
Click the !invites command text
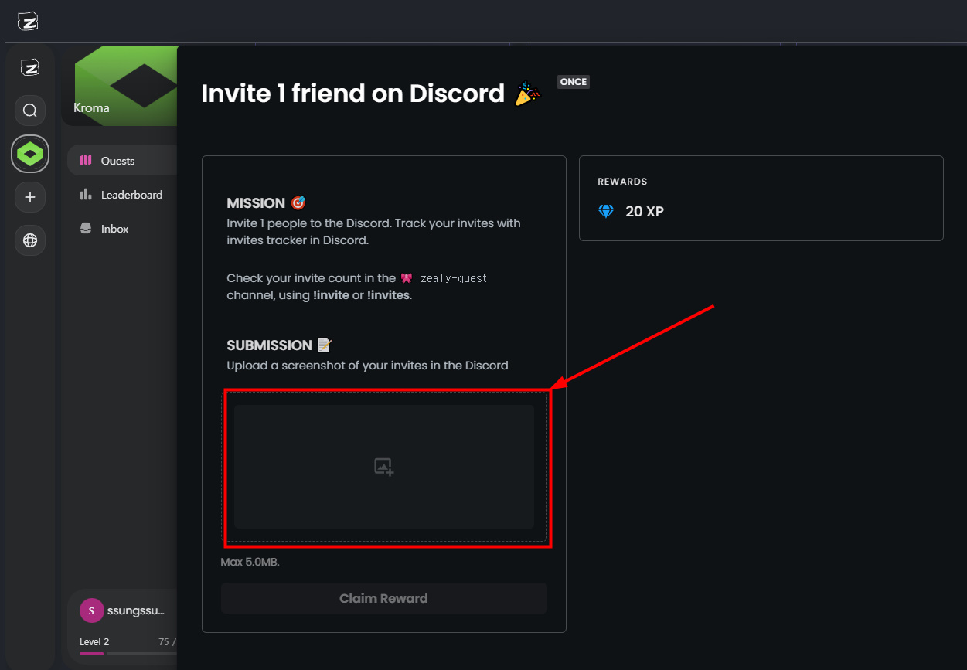tap(388, 296)
